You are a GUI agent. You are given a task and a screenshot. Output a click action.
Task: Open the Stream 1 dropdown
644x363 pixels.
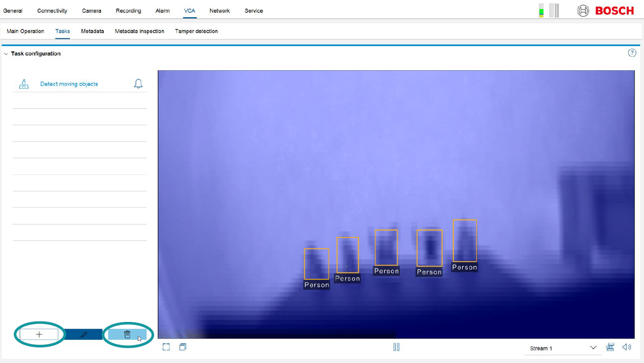pyautogui.click(x=563, y=348)
